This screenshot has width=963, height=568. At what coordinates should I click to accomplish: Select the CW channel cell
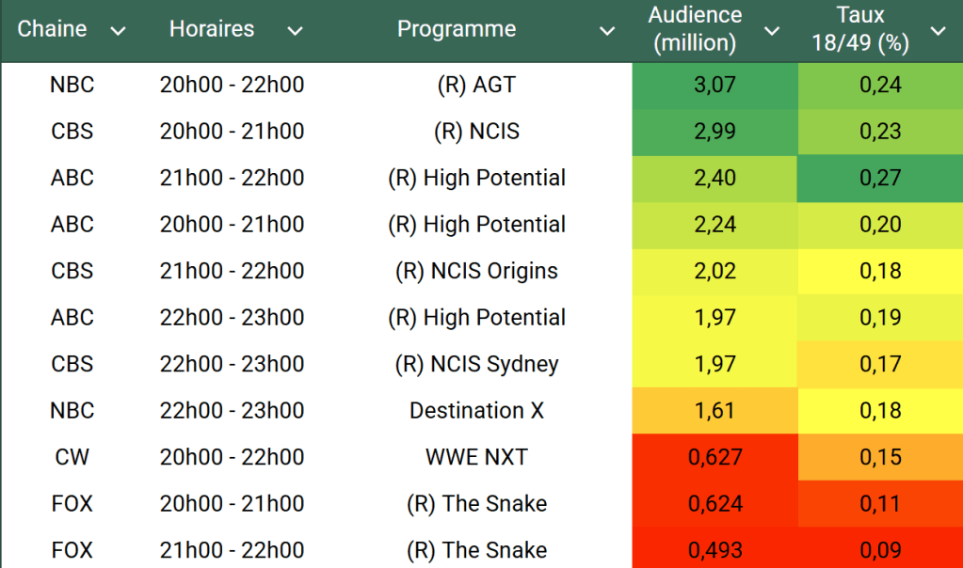[72, 457]
